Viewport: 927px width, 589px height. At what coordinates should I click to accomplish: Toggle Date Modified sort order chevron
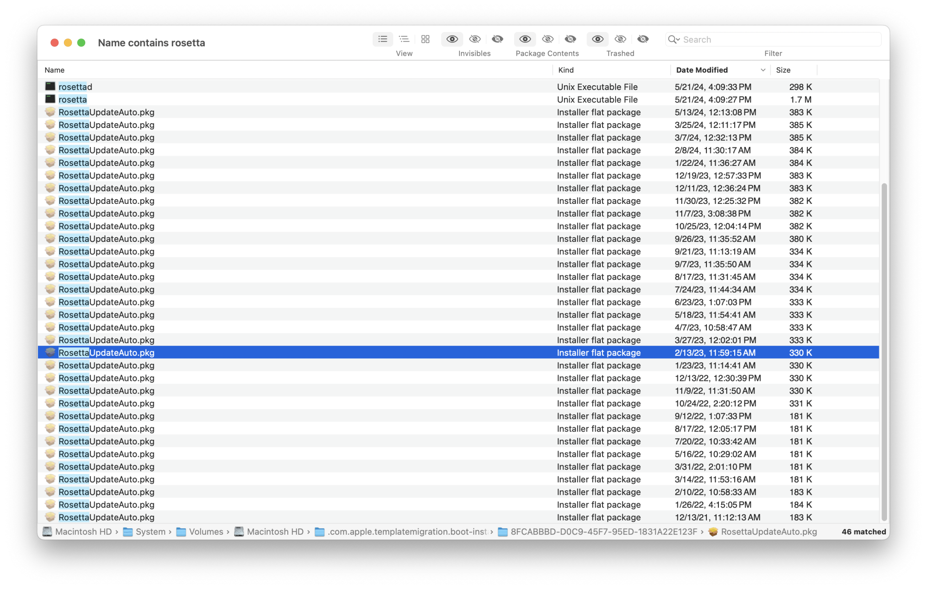tap(762, 70)
